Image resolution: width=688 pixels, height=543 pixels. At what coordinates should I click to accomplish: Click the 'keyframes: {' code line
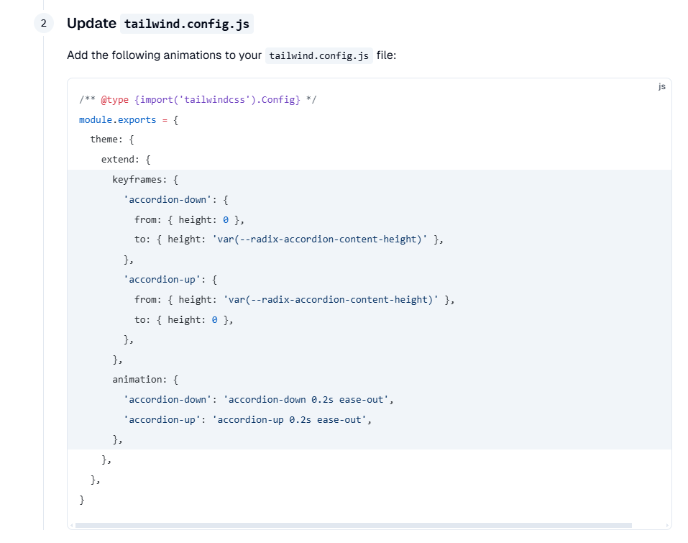[145, 180]
